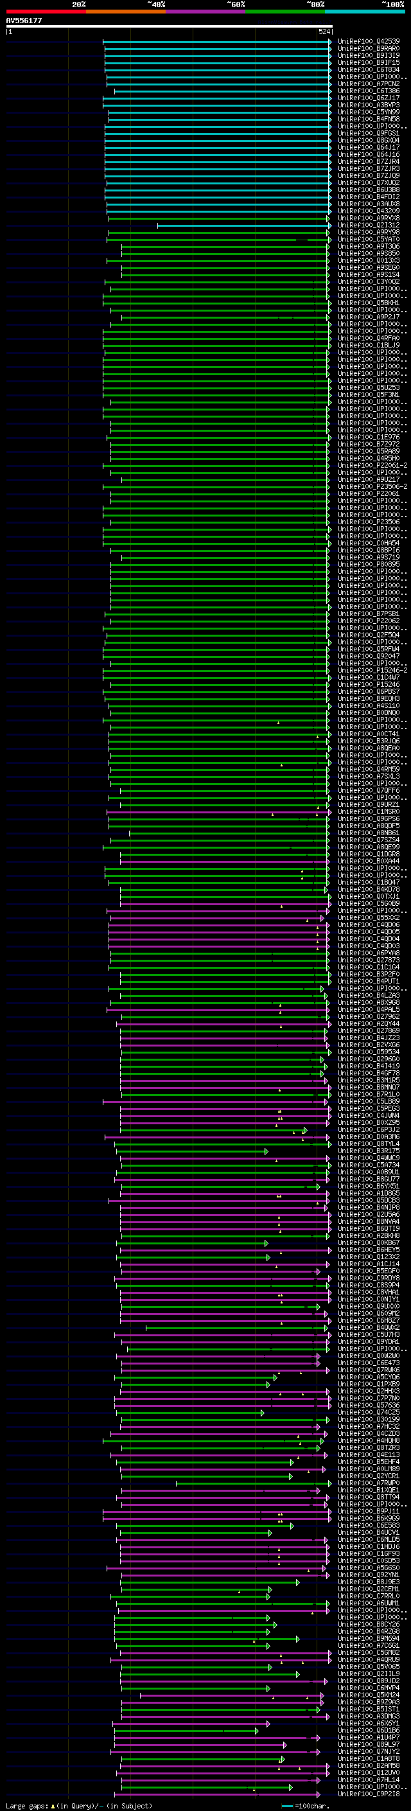Select the UniRef100_C1MSR0 label
The height and width of the screenshot is (1811, 411).
369,811
